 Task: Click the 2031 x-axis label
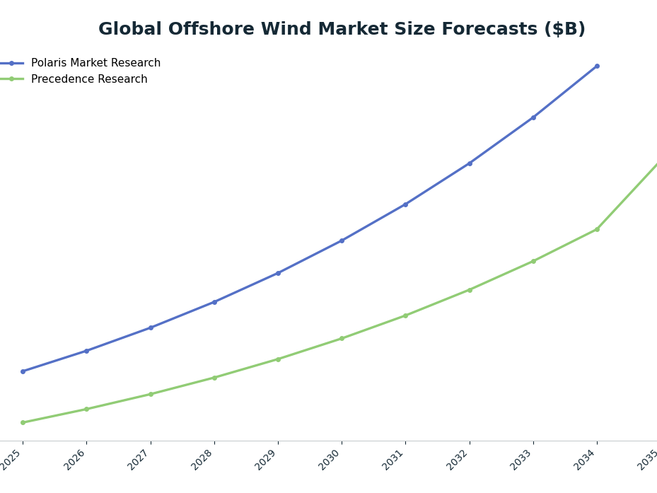[395, 460]
